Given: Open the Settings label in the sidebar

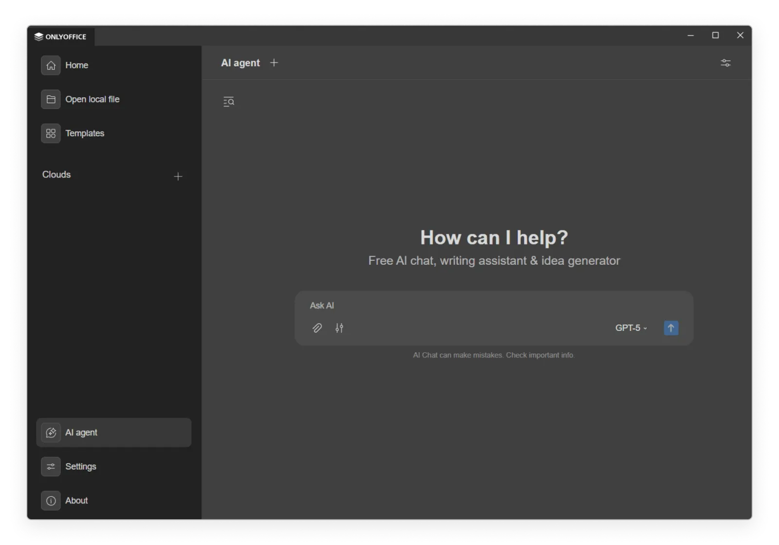Looking at the screenshot, I should 81,467.
